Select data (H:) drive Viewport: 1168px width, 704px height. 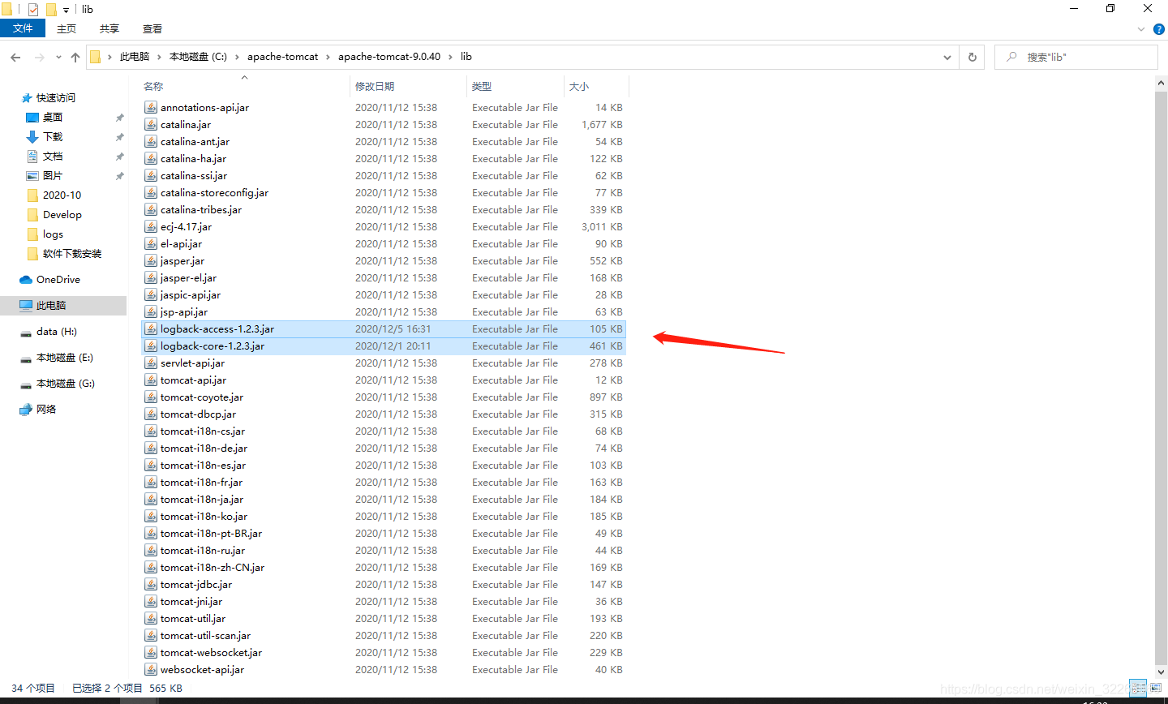tap(57, 332)
